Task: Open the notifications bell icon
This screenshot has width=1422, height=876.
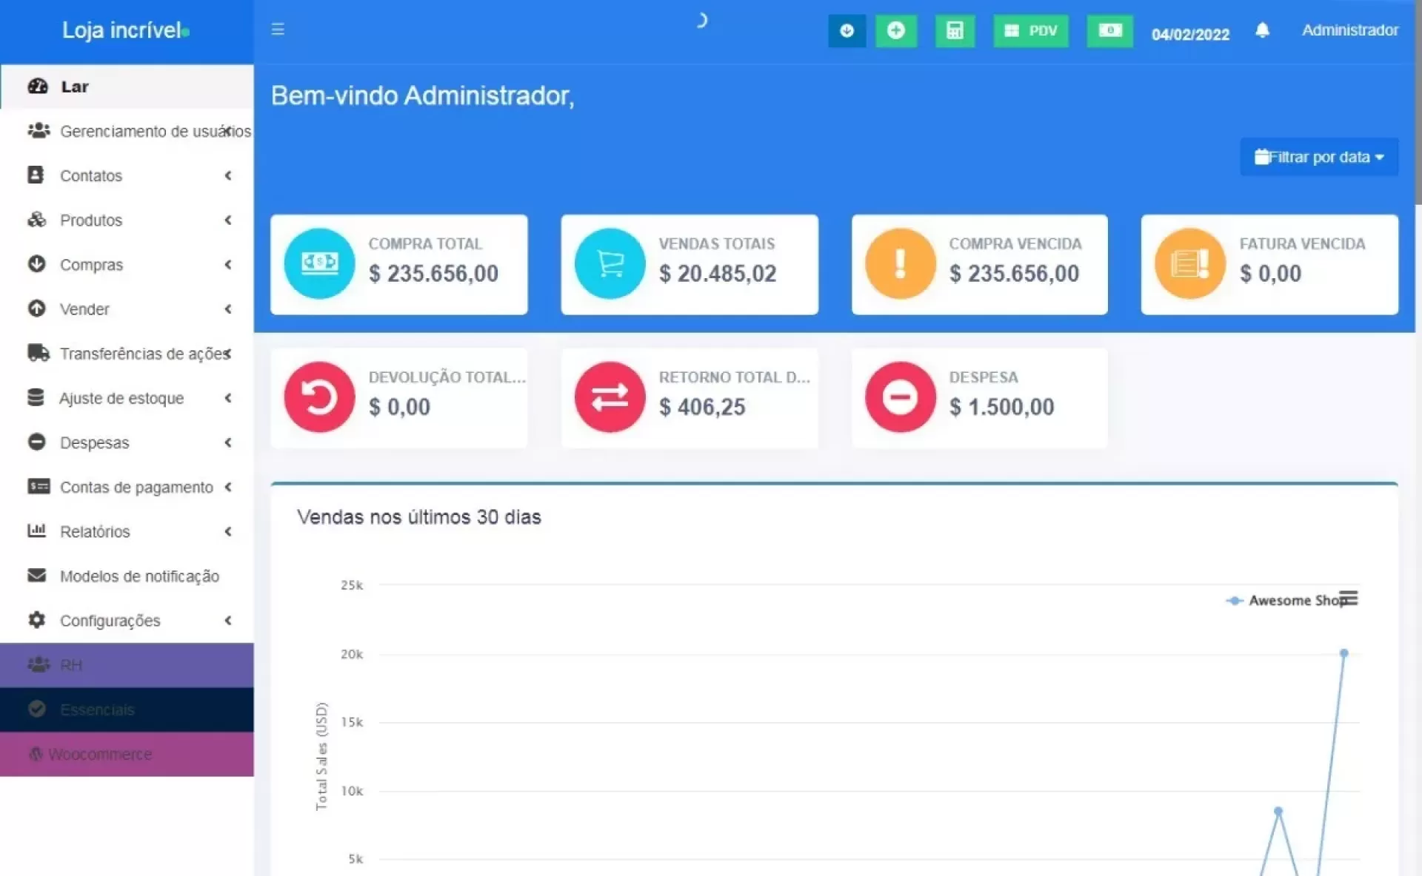Action: (x=1263, y=30)
